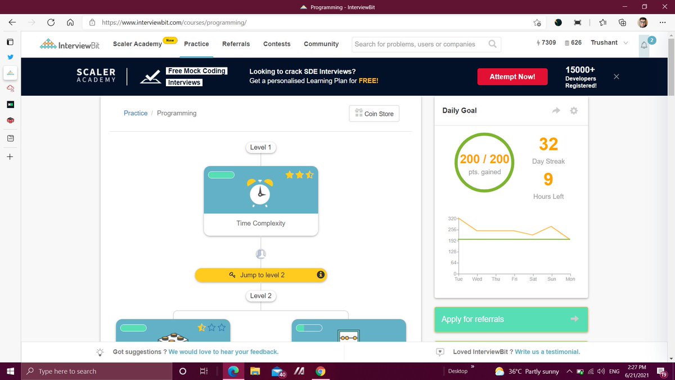The width and height of the screenshot is (675, 380).
Task: Reload the page with refresh icon
Action: click(51, 23)
